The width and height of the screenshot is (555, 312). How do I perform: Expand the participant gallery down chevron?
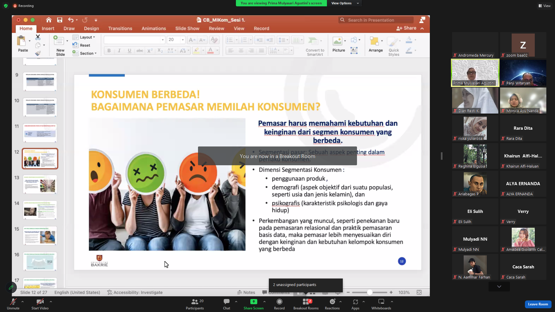point(499,287)
